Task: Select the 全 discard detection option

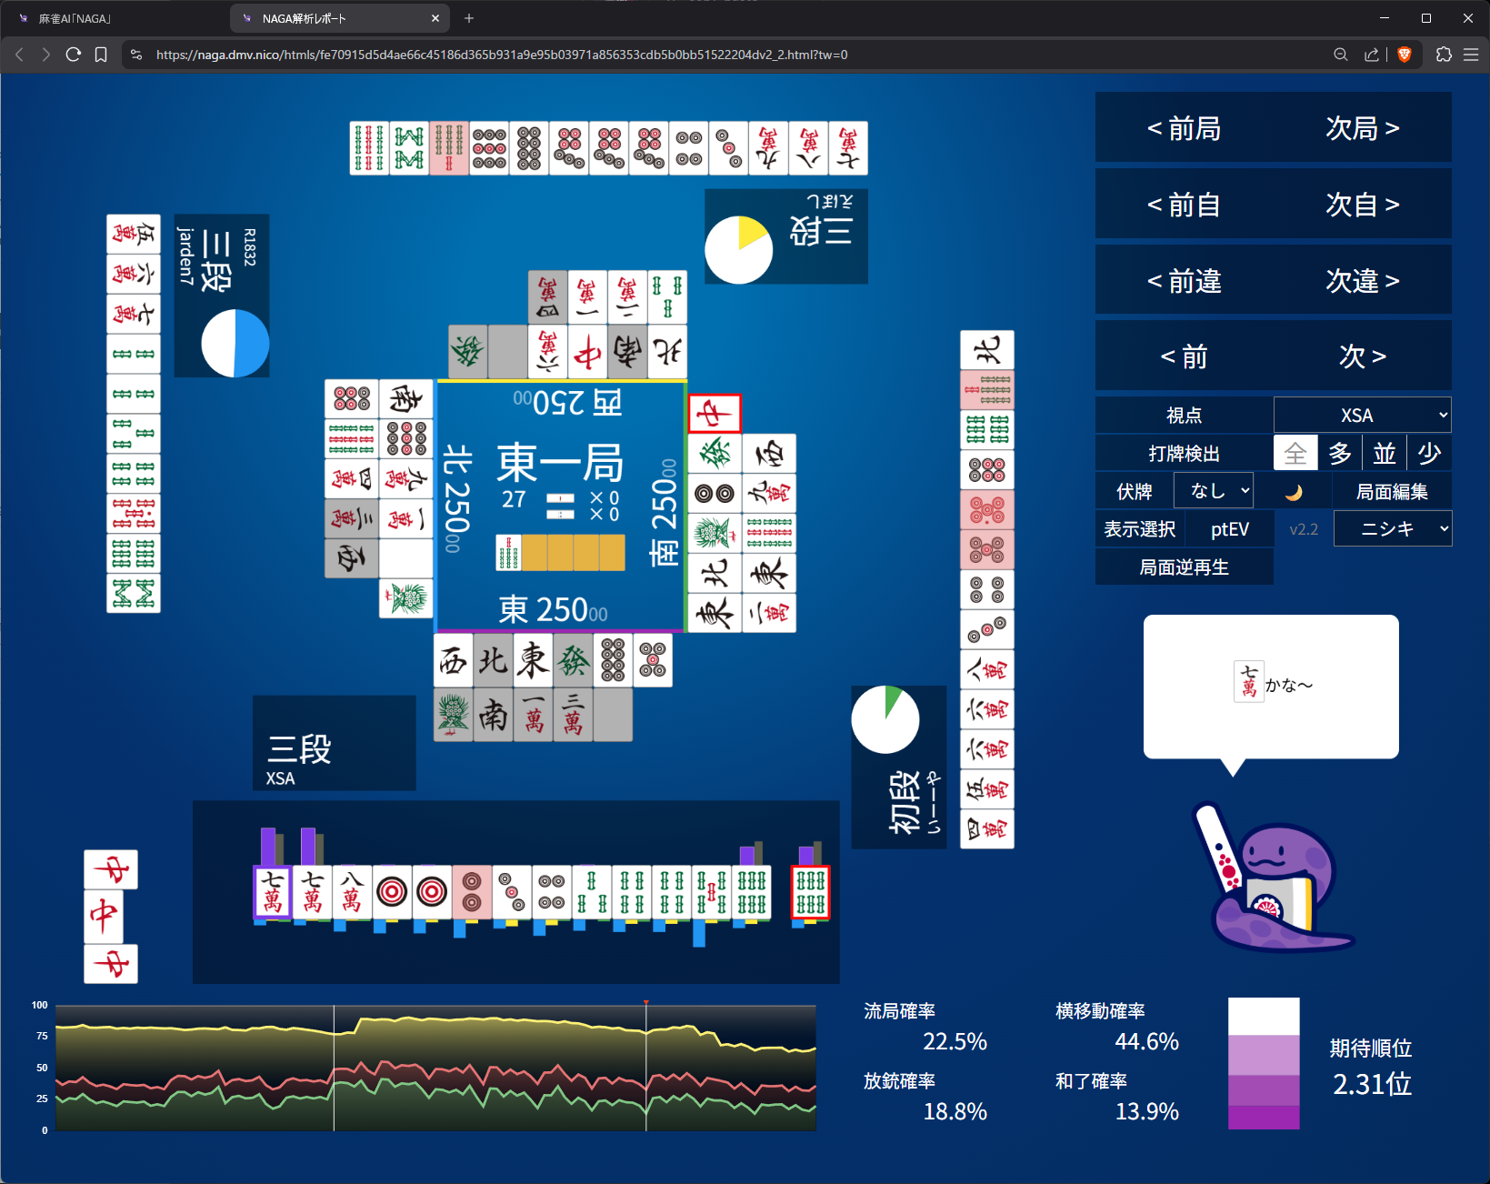Action: click(1295, 453)
